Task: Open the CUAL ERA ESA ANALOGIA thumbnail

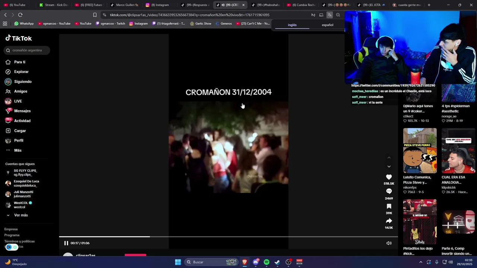Action: 458,150
